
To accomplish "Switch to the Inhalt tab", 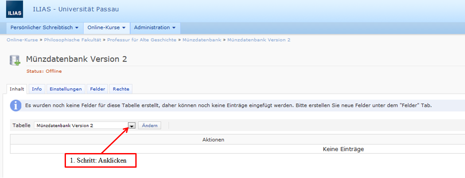I will click(x=17, y=89).
